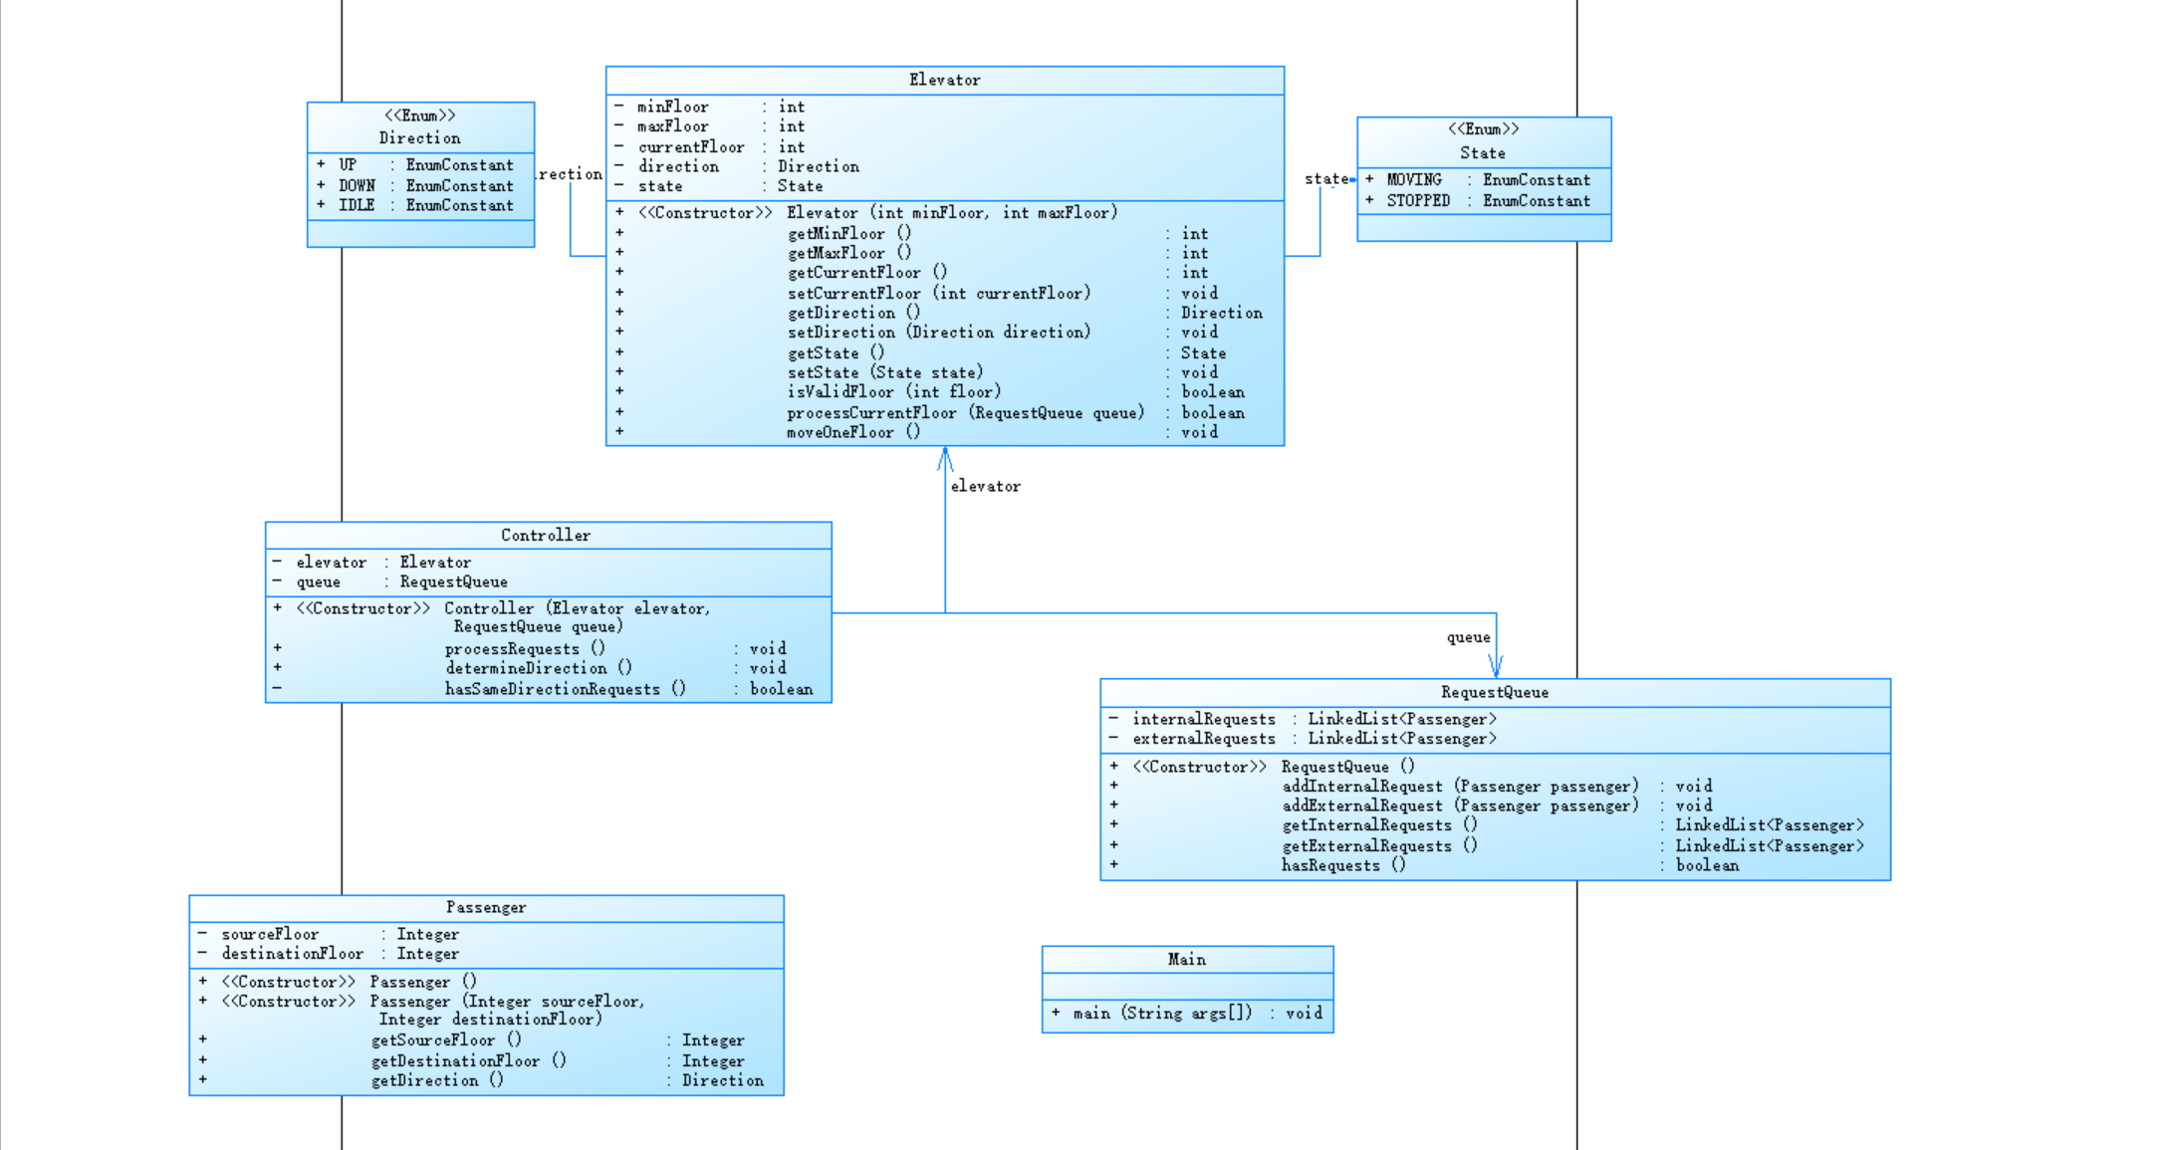Image resolution: width=2159 pixels, height=1150 pixels.
Task: Click the Controller class title
Action: click(x=546, y=536)
